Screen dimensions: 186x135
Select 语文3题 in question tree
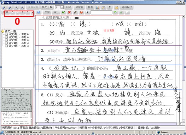(19, 40)
